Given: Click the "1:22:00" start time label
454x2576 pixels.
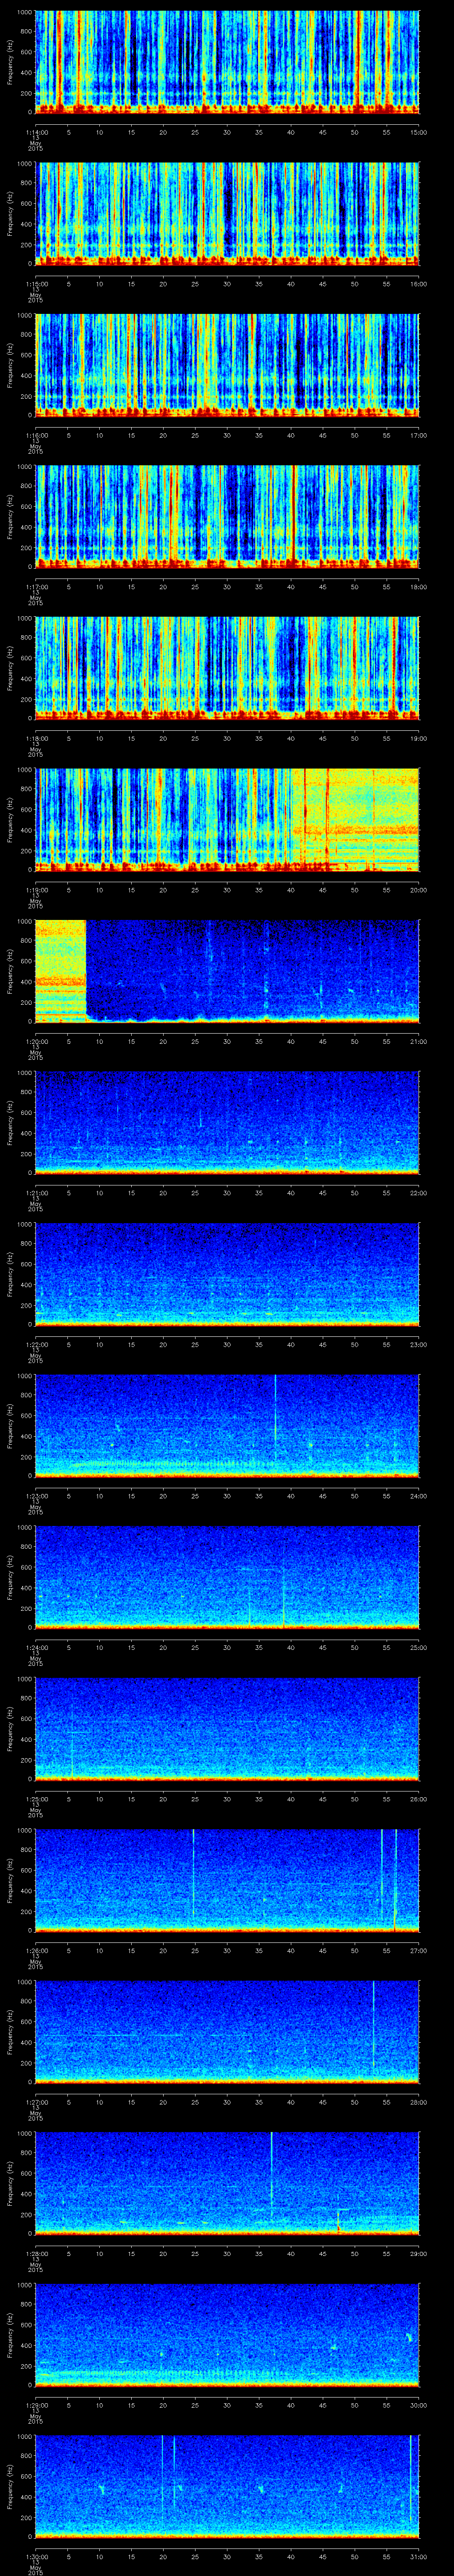Looking at the screenshot, I should pos(36,1344).
